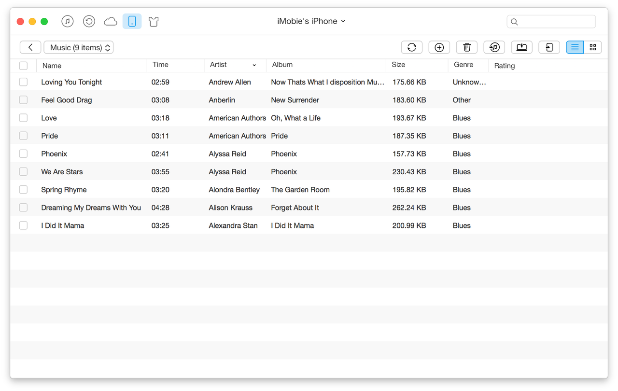The image size is (618, 391).
Task: Check the We Are Stars checkbox
Action: point(23,171)
